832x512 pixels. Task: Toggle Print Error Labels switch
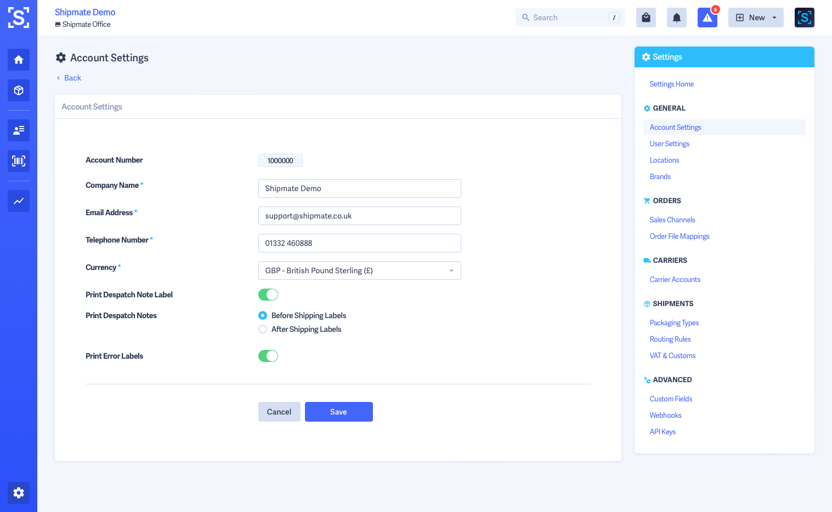[x=268, y=356]
